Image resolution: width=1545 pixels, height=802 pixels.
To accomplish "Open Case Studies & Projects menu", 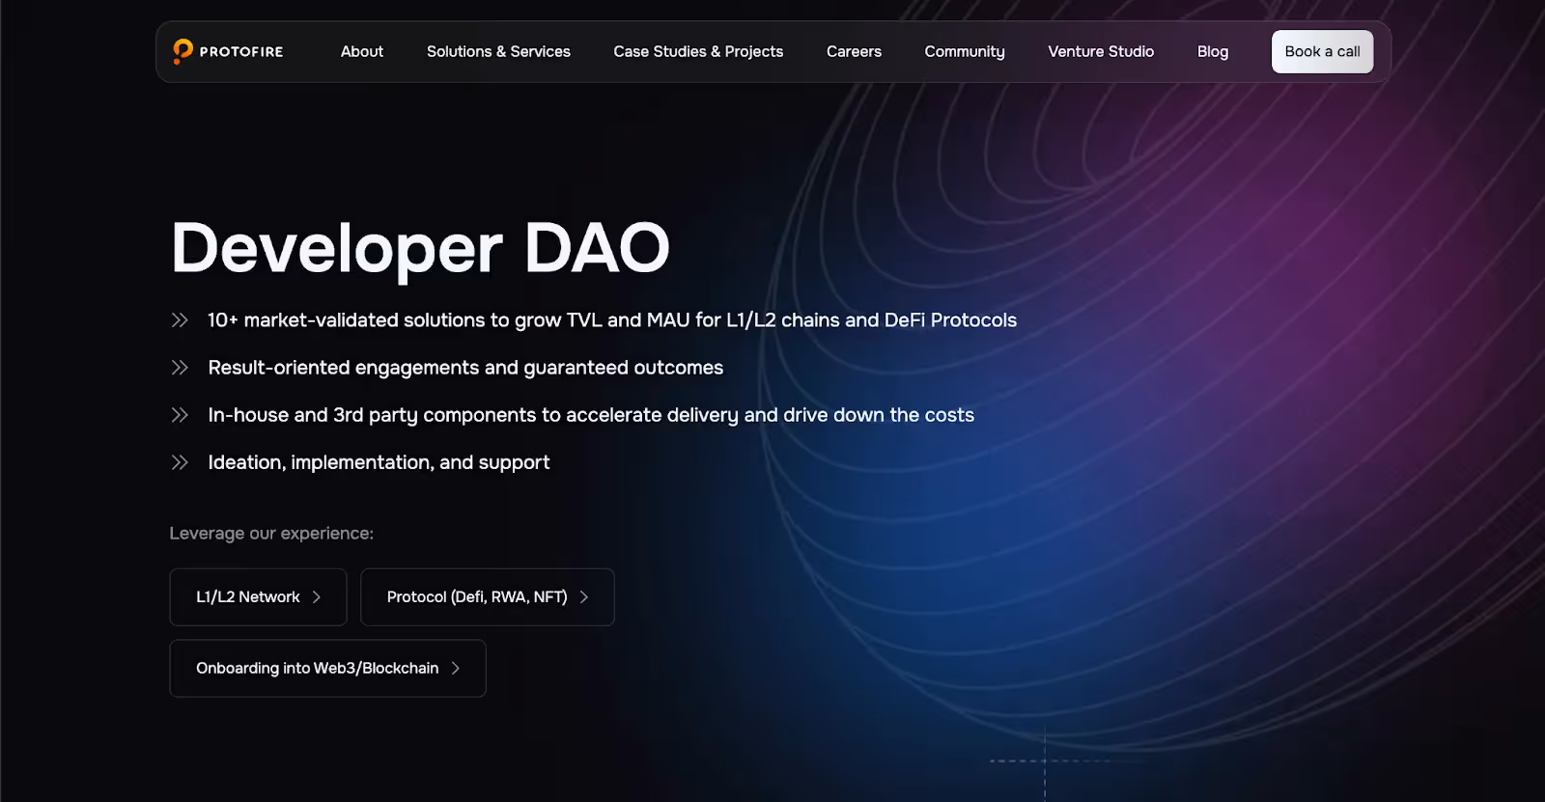I will [x=698, y=51].
